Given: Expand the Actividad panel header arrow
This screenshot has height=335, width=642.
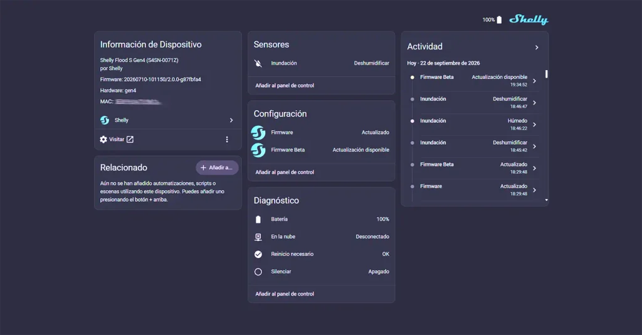Looking at the screenshot, I should pos(537,48).
